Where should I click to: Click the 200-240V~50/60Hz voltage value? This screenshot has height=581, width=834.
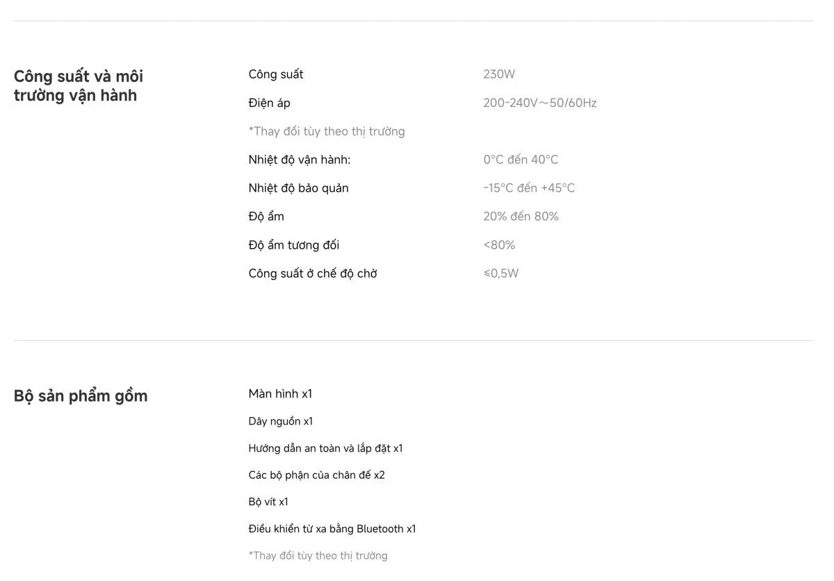[540, 103]
